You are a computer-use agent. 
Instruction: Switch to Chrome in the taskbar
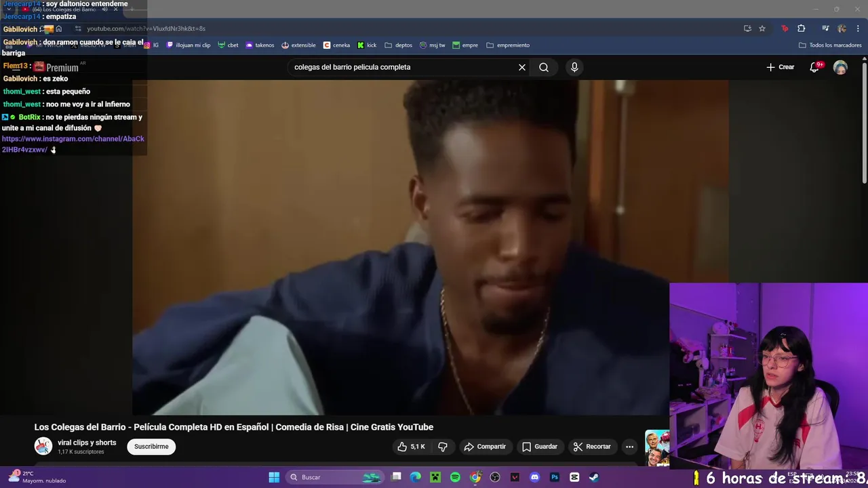(475, 477)
